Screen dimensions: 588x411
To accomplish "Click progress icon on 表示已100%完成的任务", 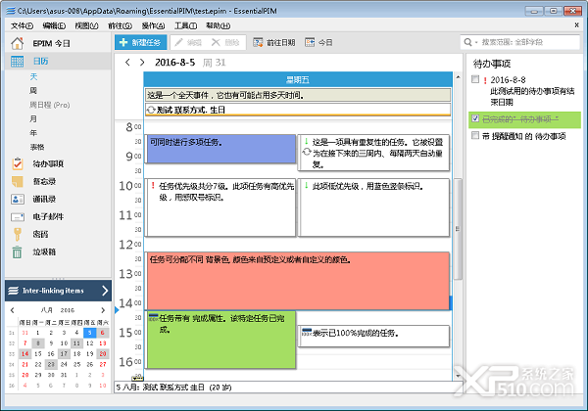I will pos(307,332).
